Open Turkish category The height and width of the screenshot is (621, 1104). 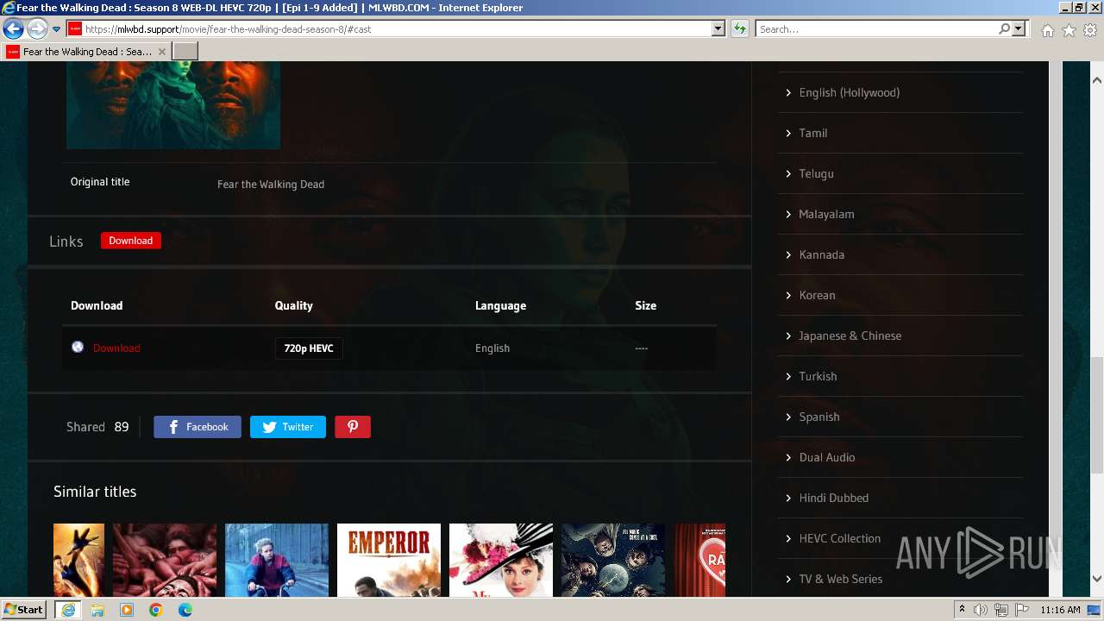coord(818,376)
